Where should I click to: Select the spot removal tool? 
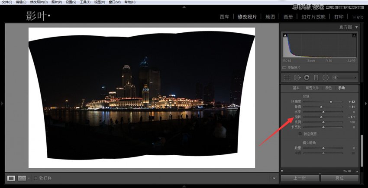click(x=297, y=78)
